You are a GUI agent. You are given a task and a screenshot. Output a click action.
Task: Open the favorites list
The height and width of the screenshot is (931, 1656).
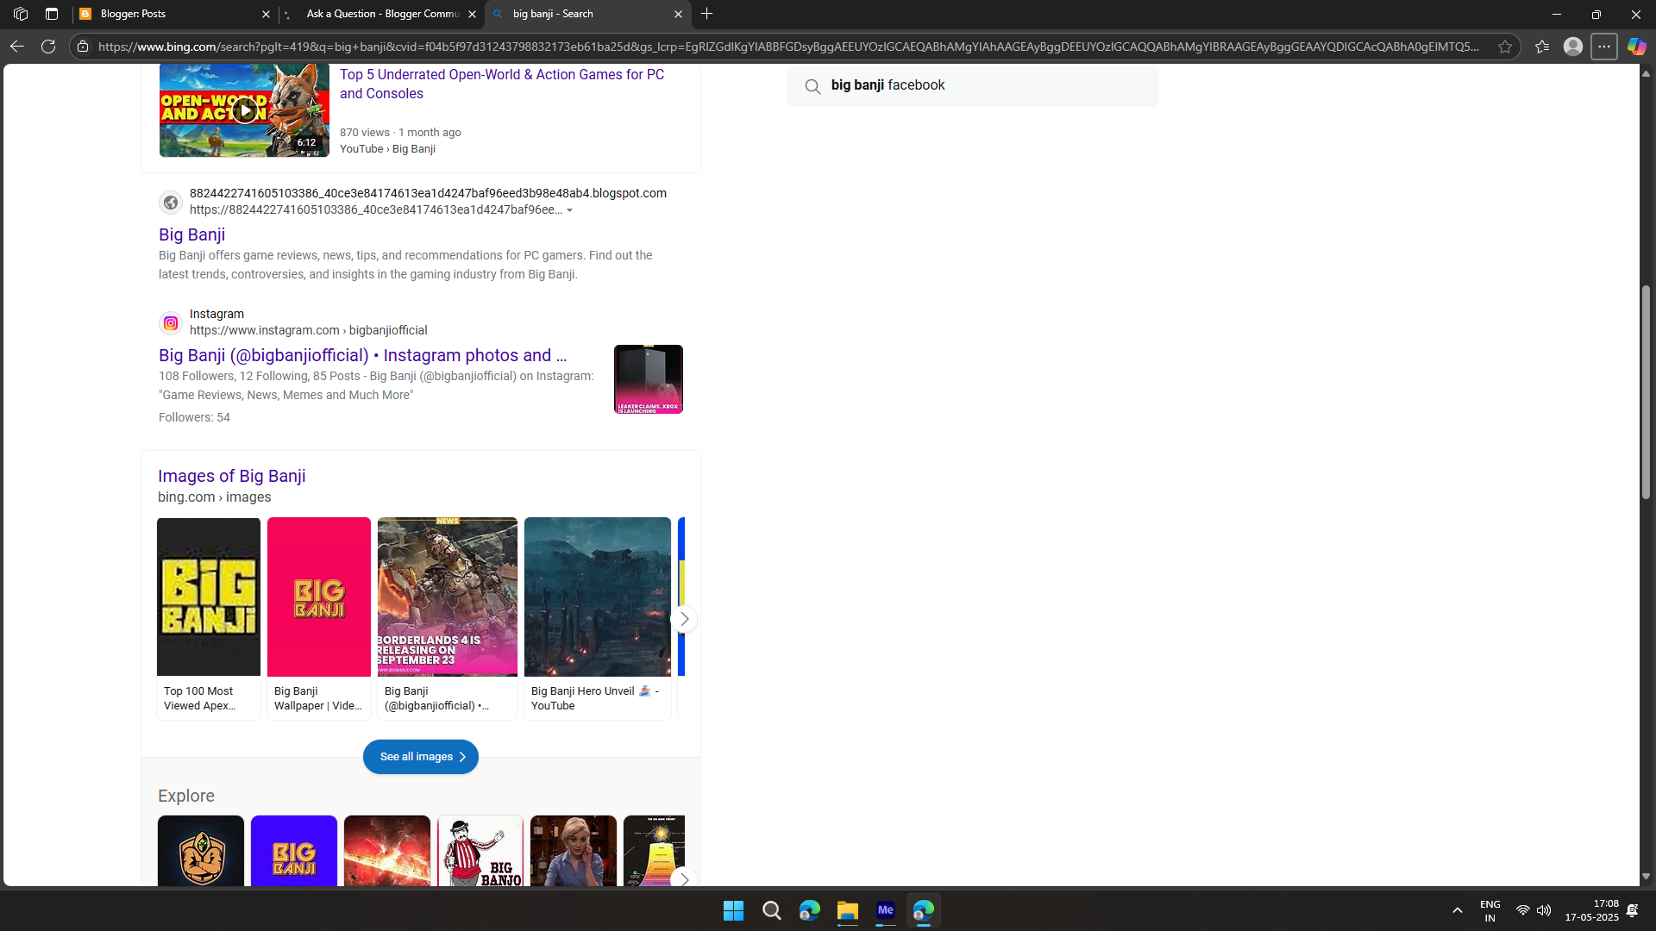coord(1542,47)
